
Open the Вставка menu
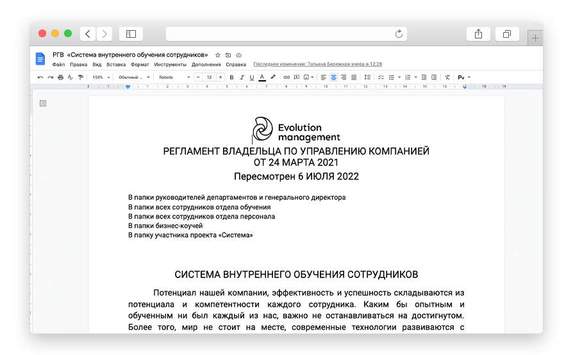(x=116, y=65)
